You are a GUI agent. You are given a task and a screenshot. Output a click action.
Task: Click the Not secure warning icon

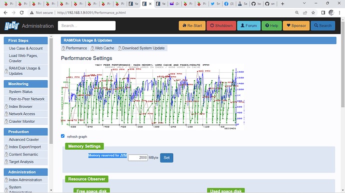pos(32,13)
